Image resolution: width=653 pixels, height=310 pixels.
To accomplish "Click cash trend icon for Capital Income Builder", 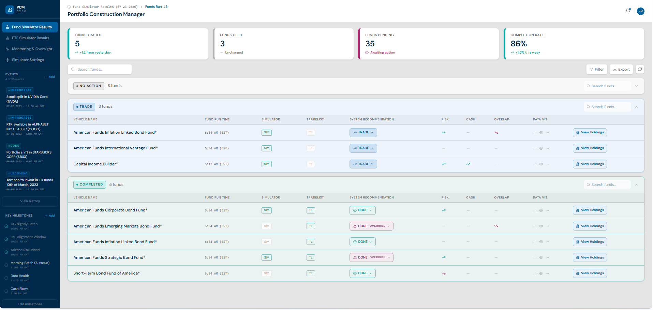I will pos(468,164).
